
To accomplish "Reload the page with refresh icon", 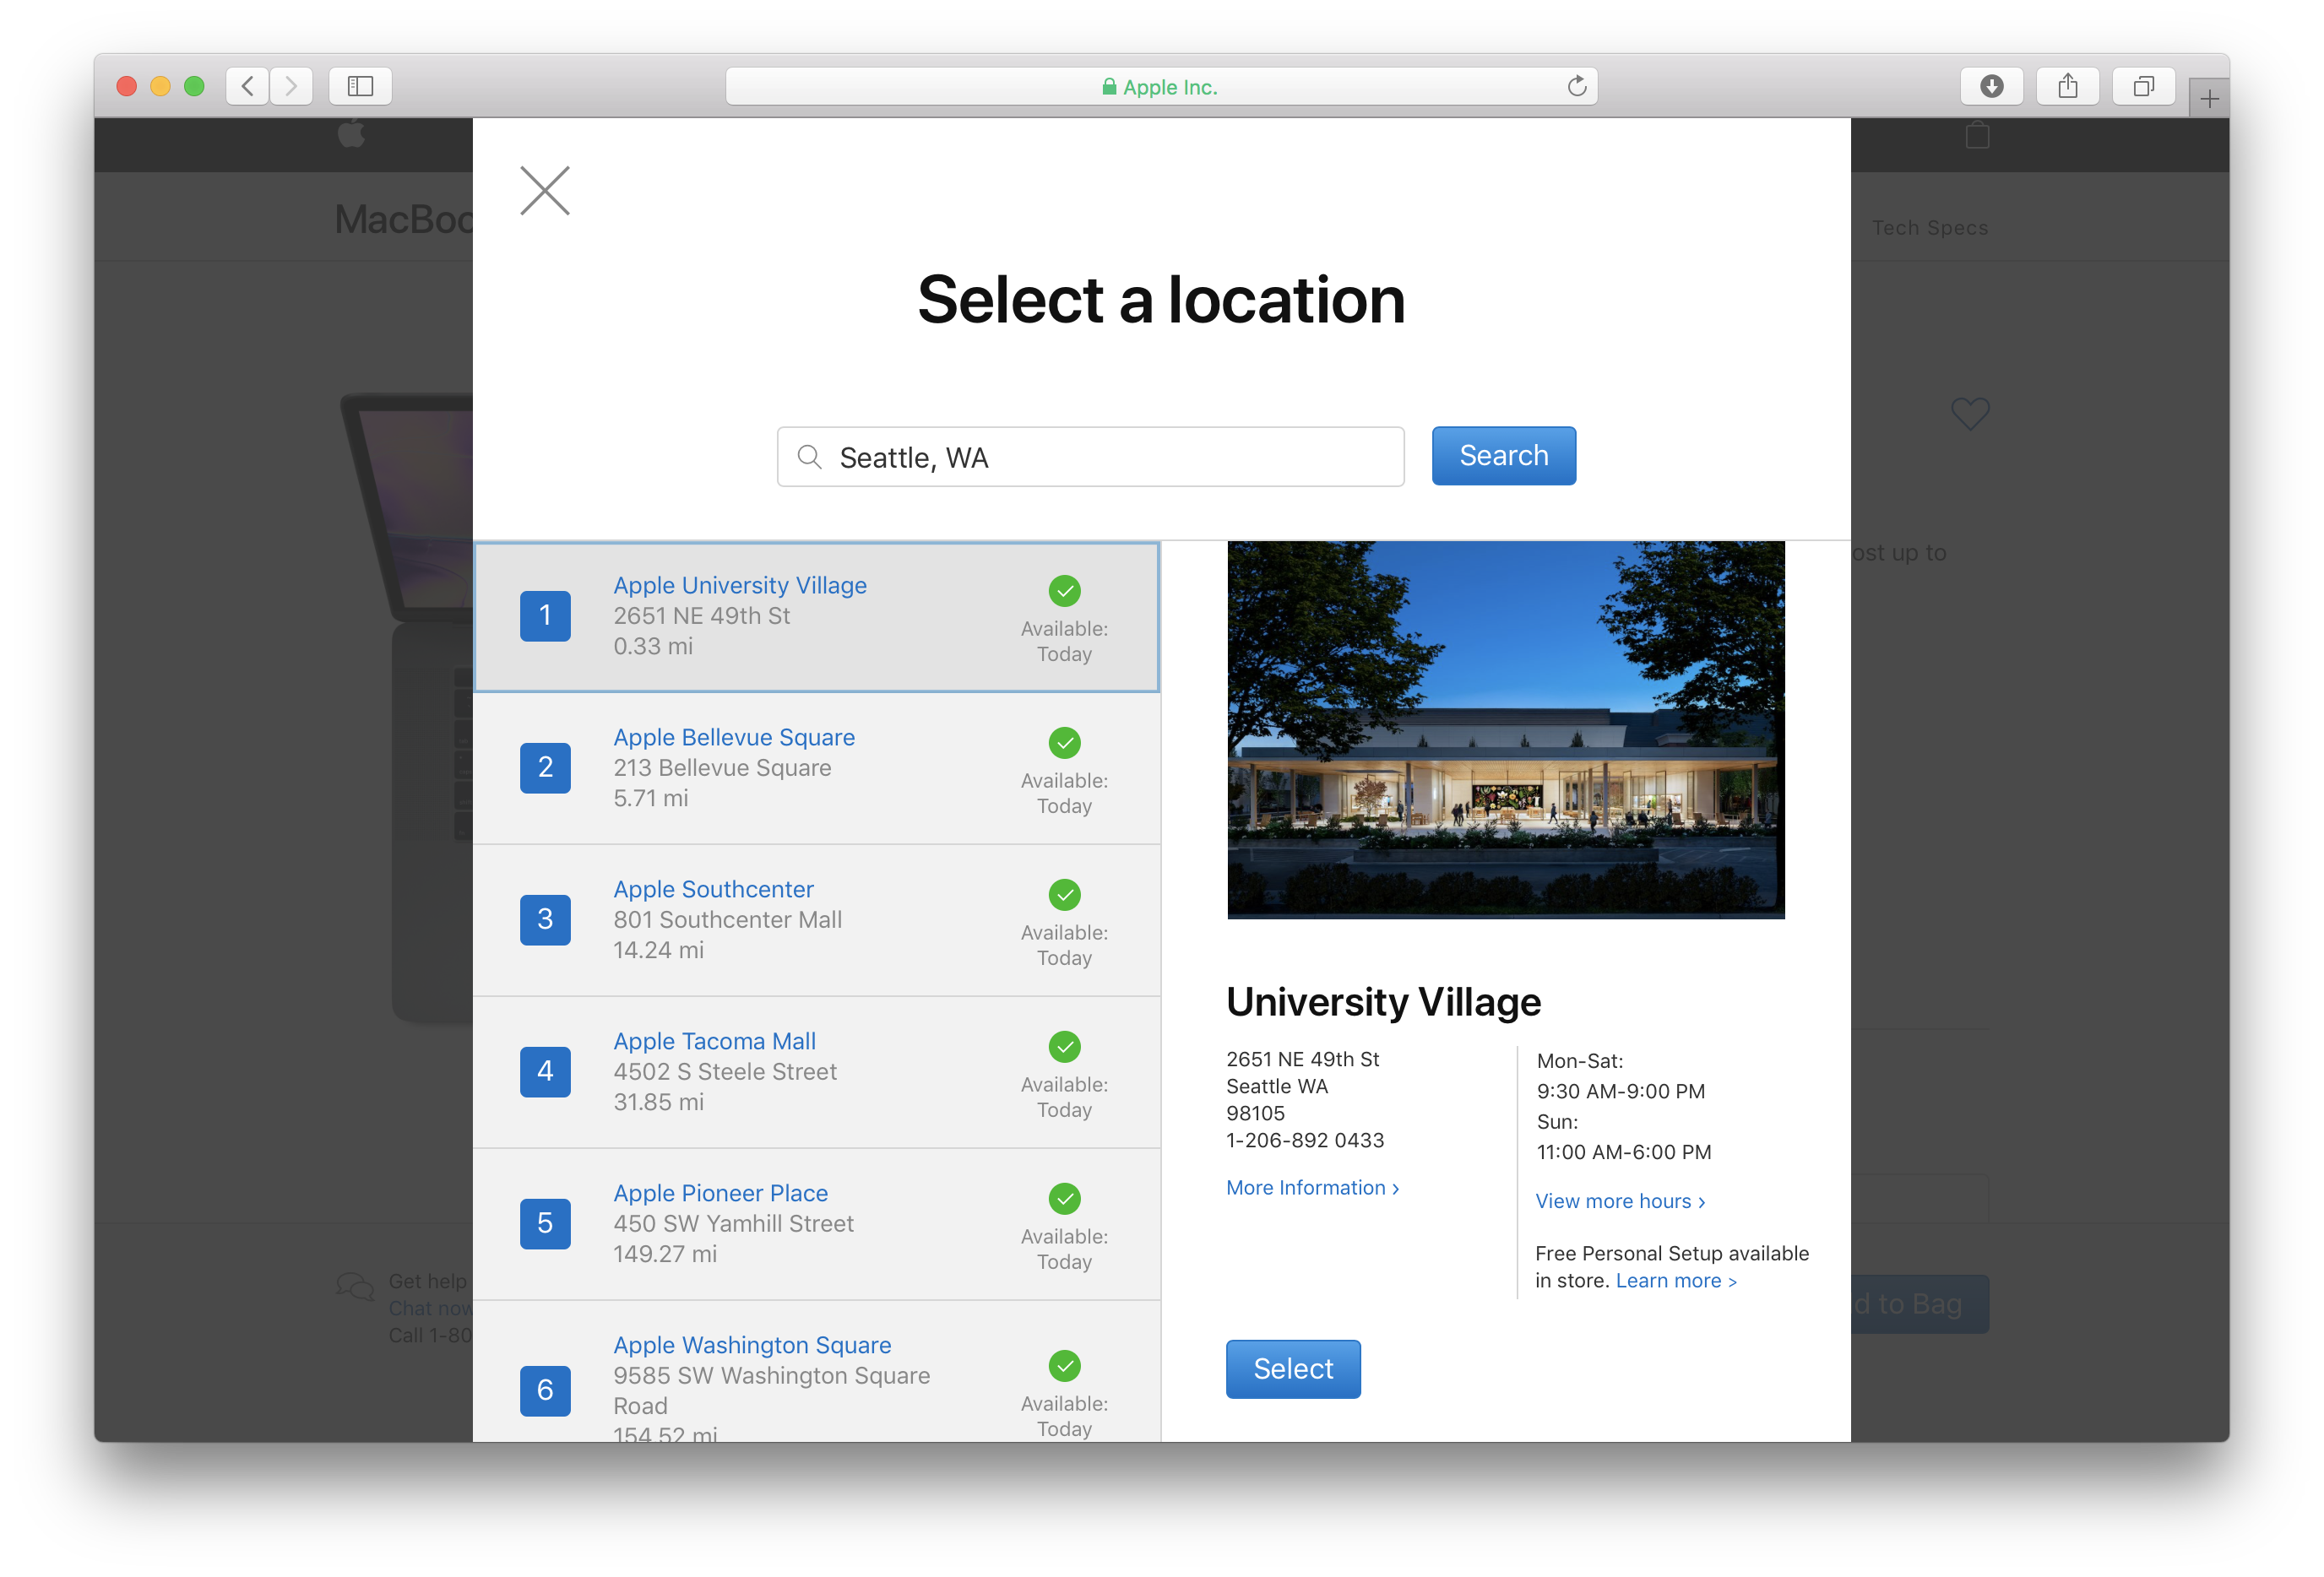I will [x=1577, y=86].
